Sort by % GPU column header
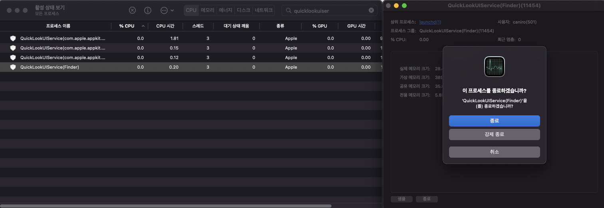 point(320,26)
